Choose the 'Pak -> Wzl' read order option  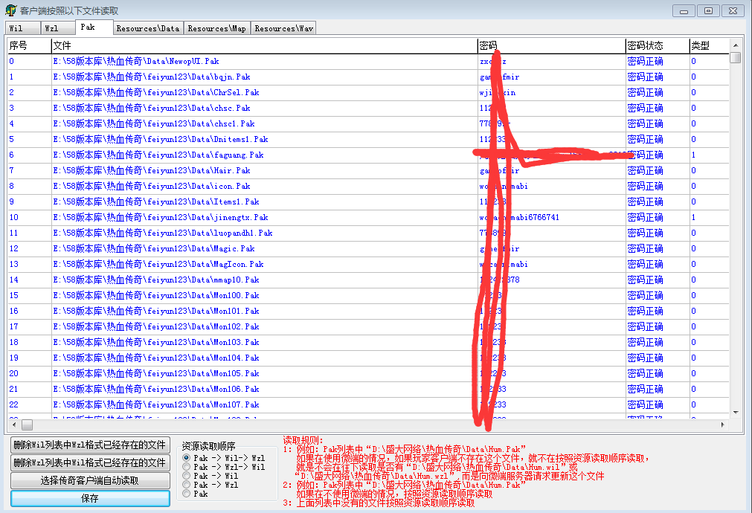coord(187,485)
